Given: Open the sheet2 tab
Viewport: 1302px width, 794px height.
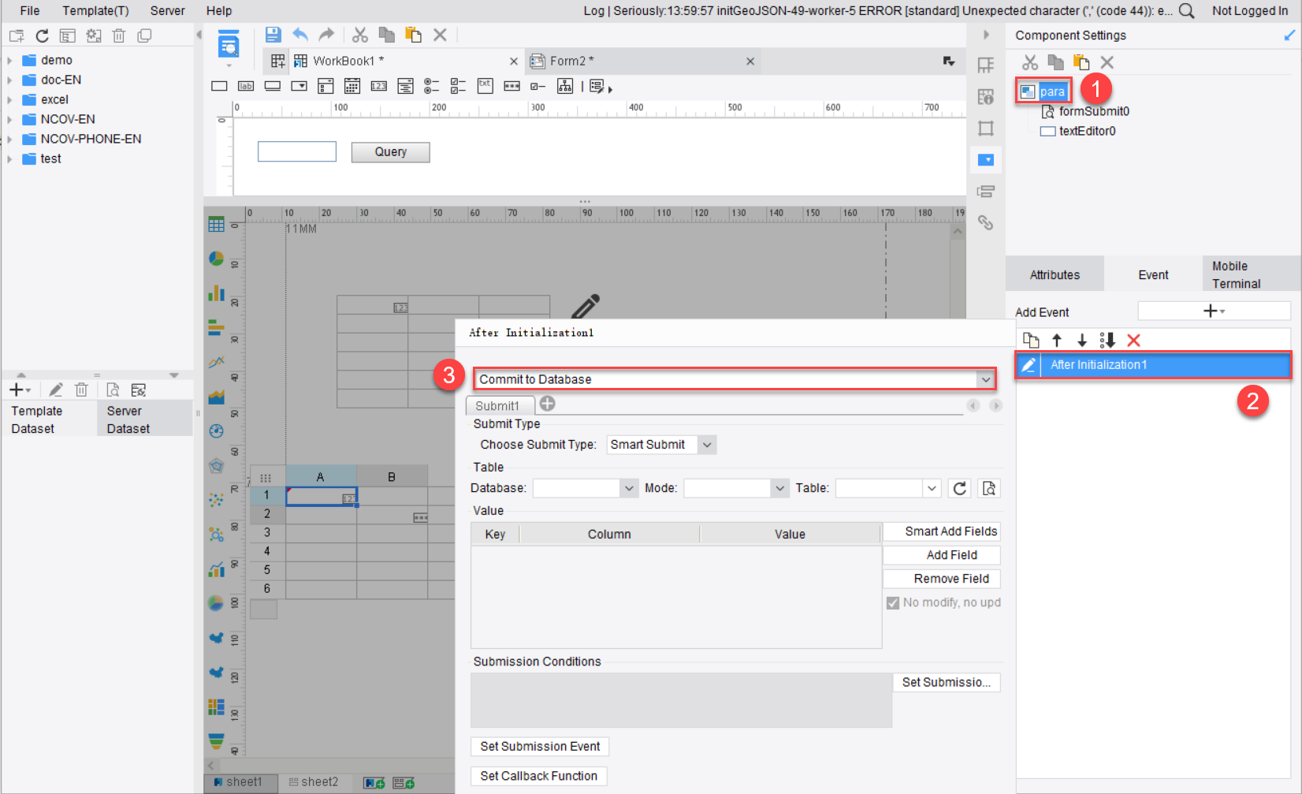Looking at the screenshot, I should click(313, 782).
